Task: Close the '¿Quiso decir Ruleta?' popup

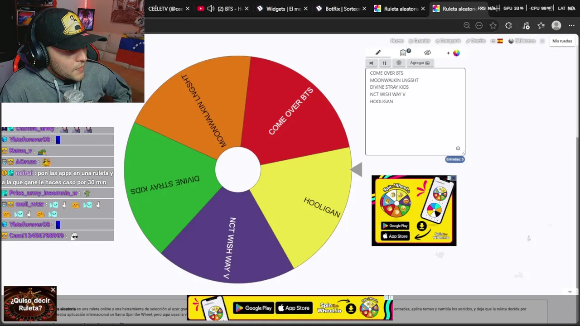Action: point(53,290)
